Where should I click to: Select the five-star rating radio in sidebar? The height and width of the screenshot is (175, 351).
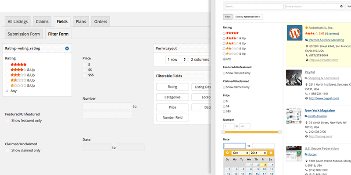click(224, 33)
